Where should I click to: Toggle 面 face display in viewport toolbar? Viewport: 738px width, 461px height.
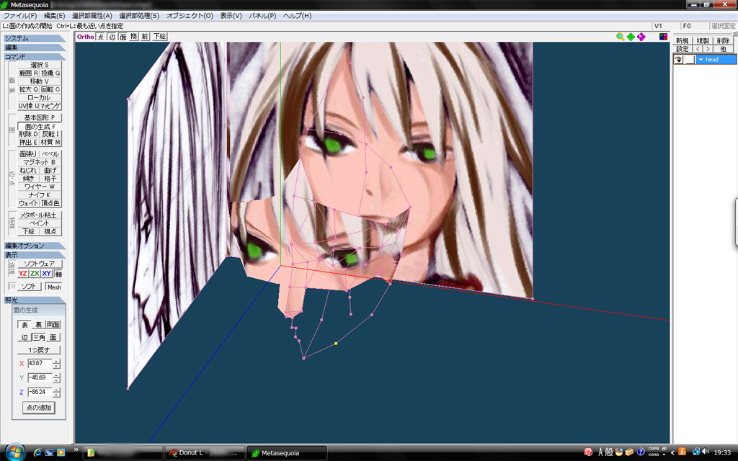123,37
